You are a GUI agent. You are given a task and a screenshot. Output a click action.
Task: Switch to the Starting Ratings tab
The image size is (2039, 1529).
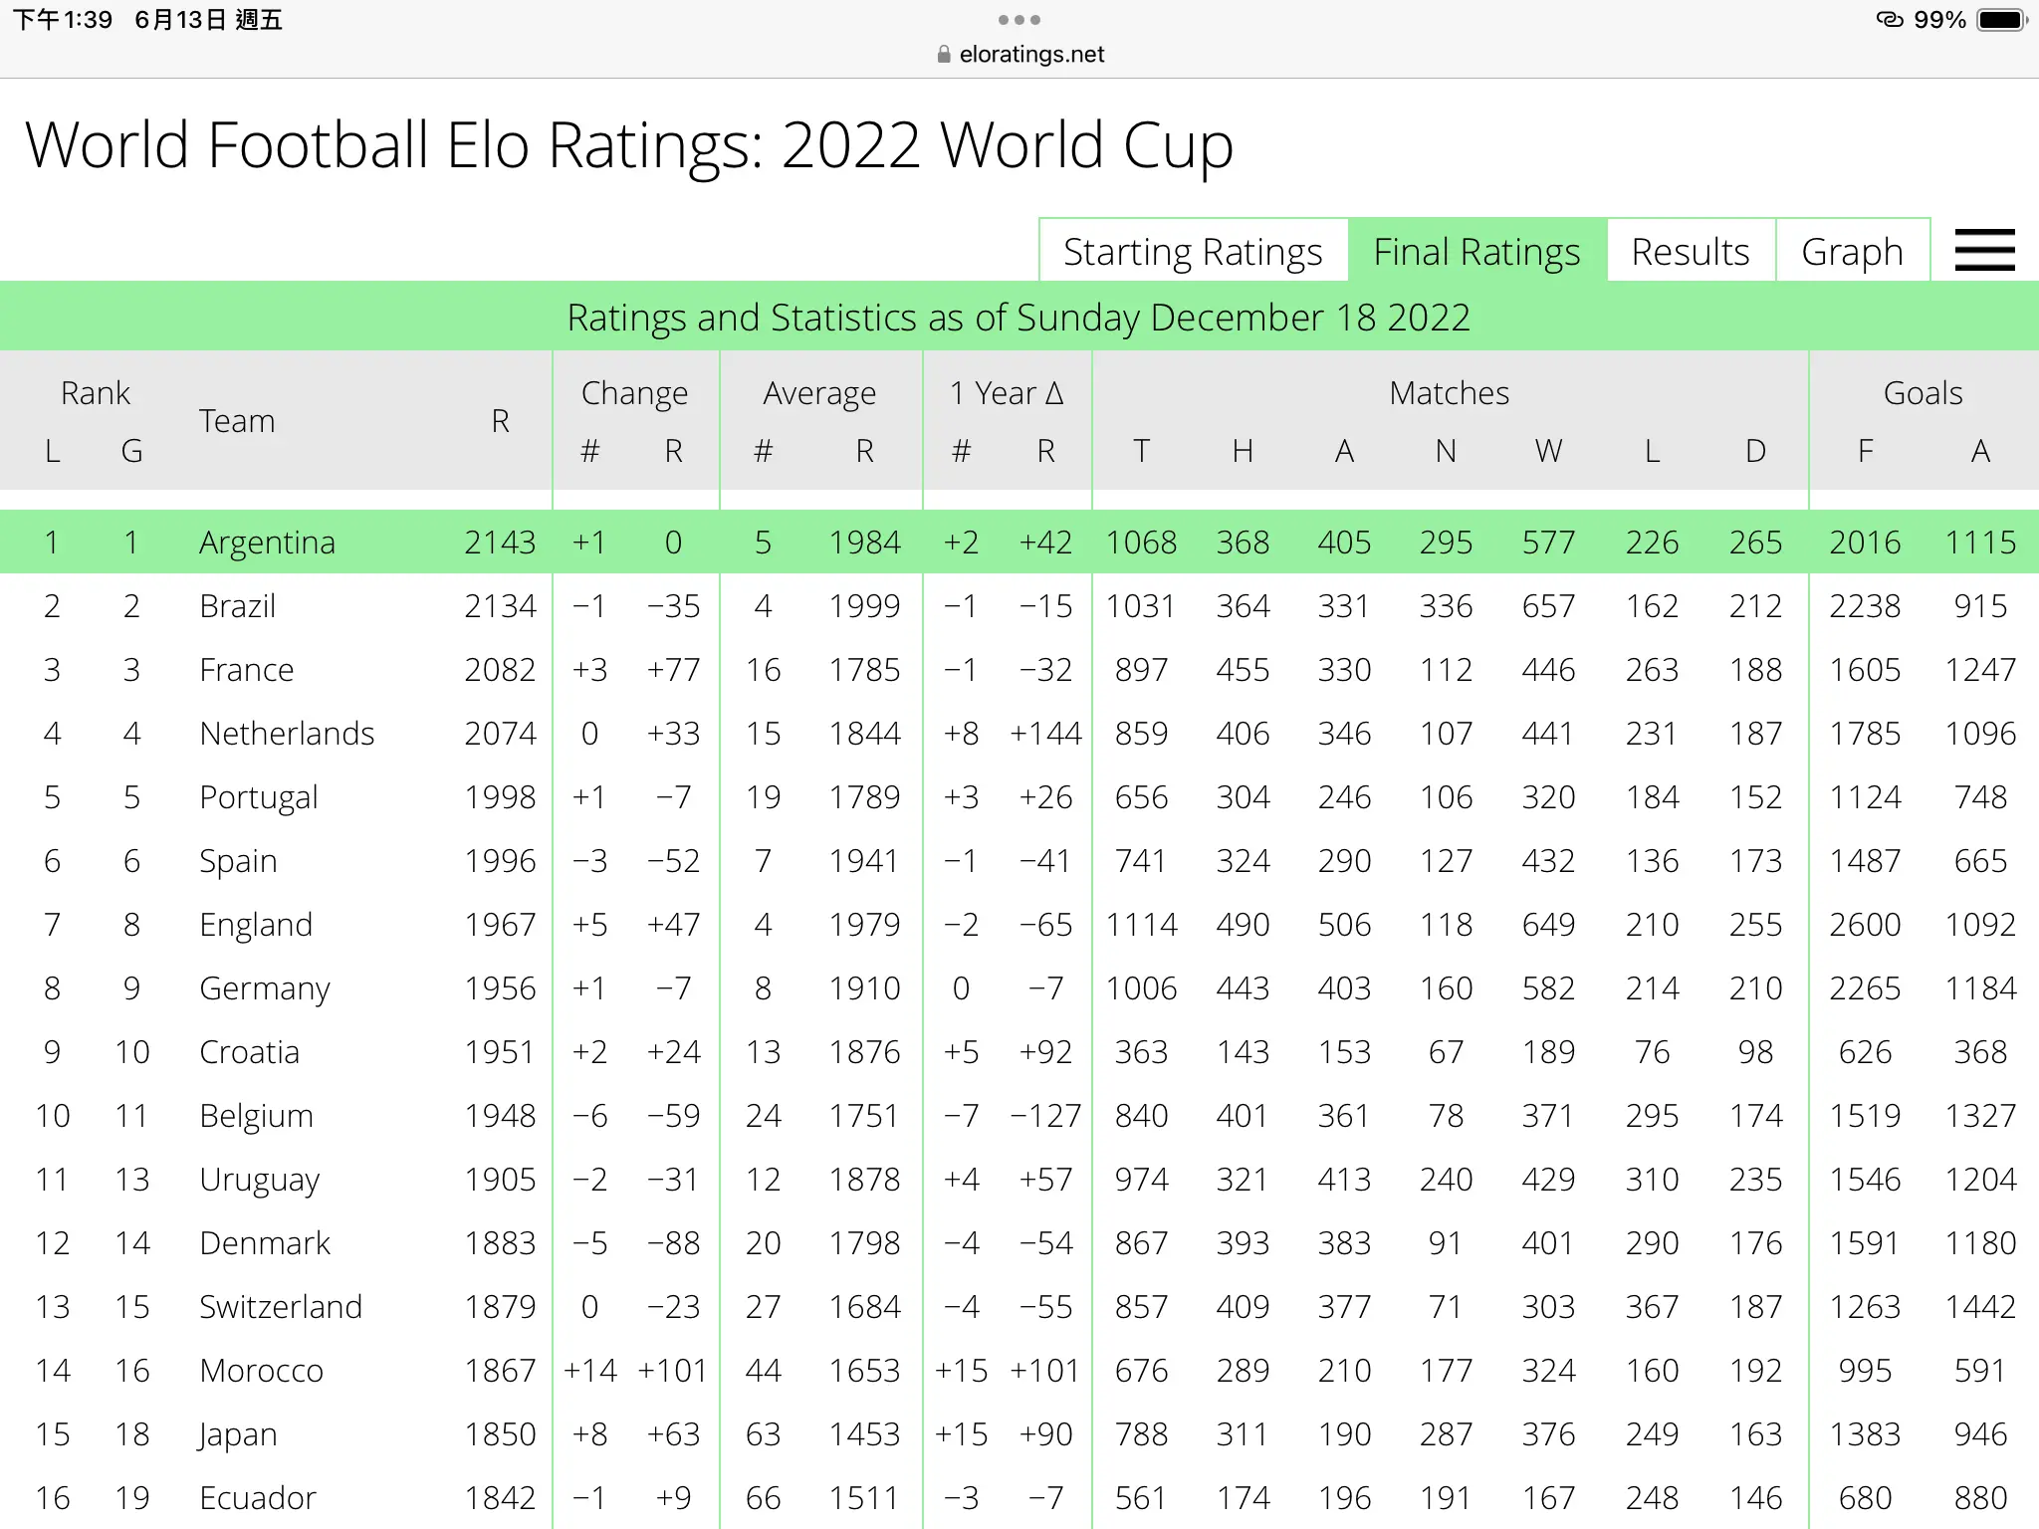click(1193, 251)
